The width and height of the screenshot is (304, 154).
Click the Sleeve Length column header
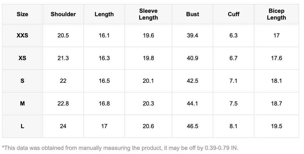[148, 14]
